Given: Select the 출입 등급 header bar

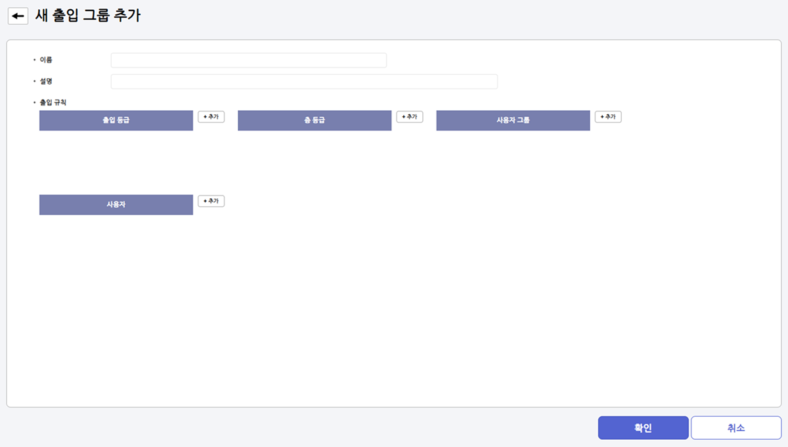Looking at the screenshot, I should [116, 121].
